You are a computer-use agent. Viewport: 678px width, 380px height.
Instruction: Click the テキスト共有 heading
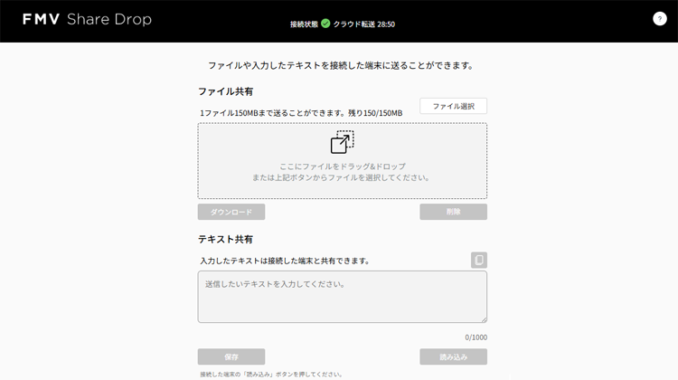click(x=225, y=239)
